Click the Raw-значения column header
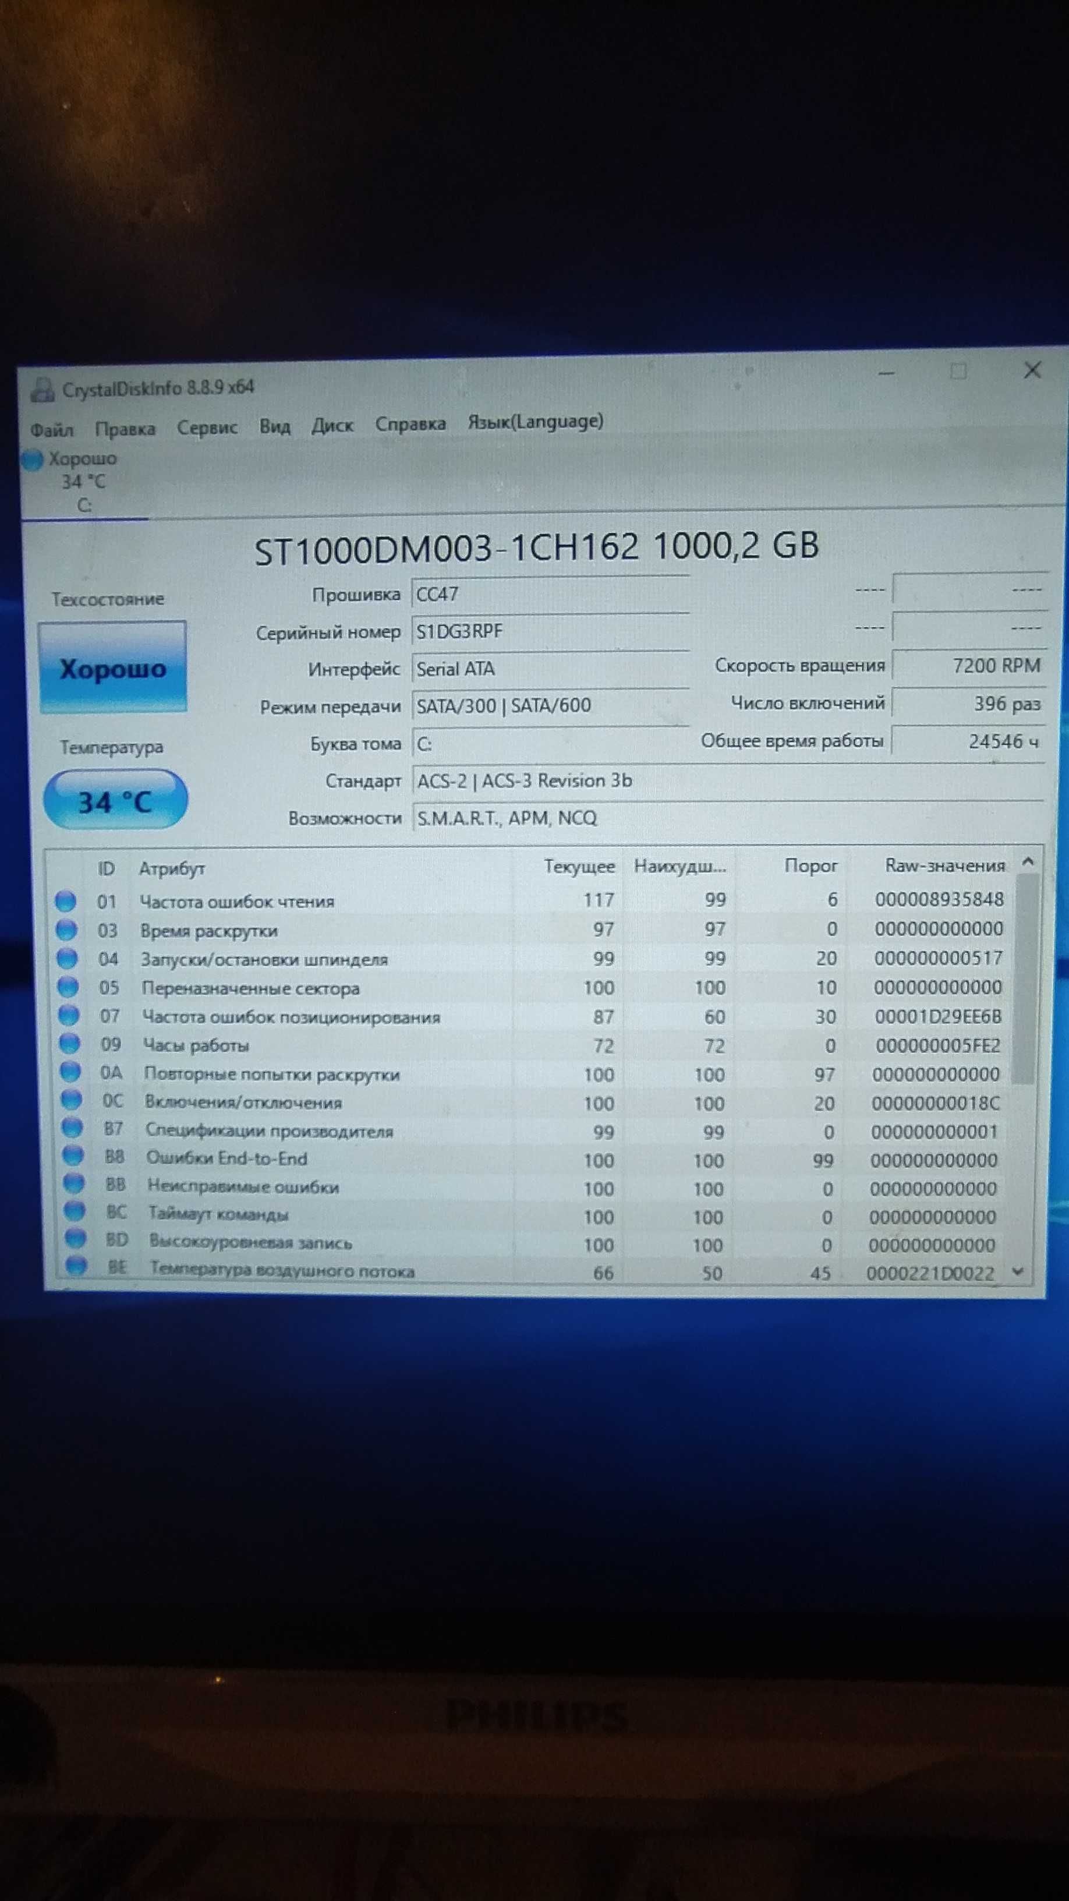This screenshot has width=1069, height=1901. coord(945,865)
